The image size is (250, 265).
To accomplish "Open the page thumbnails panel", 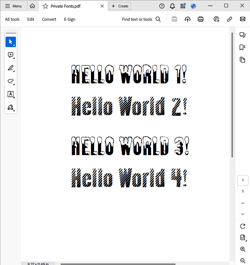I will (x=242, y=60).
